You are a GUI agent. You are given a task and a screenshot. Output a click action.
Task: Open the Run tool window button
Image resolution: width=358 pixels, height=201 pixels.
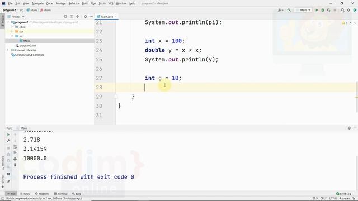11,194
